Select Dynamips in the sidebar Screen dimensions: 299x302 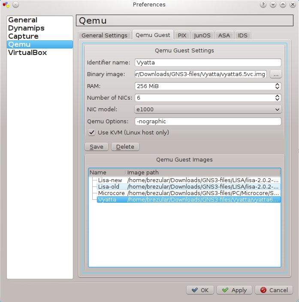click(40, 28)
